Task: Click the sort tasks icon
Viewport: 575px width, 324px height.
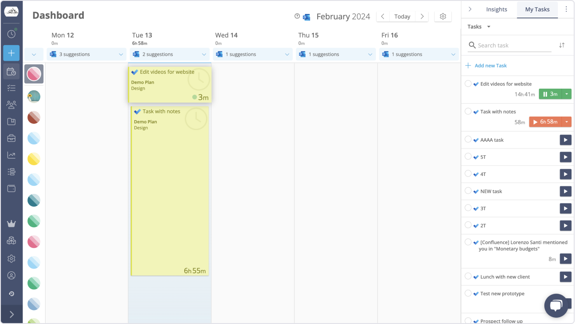Action: click(561, 45)
